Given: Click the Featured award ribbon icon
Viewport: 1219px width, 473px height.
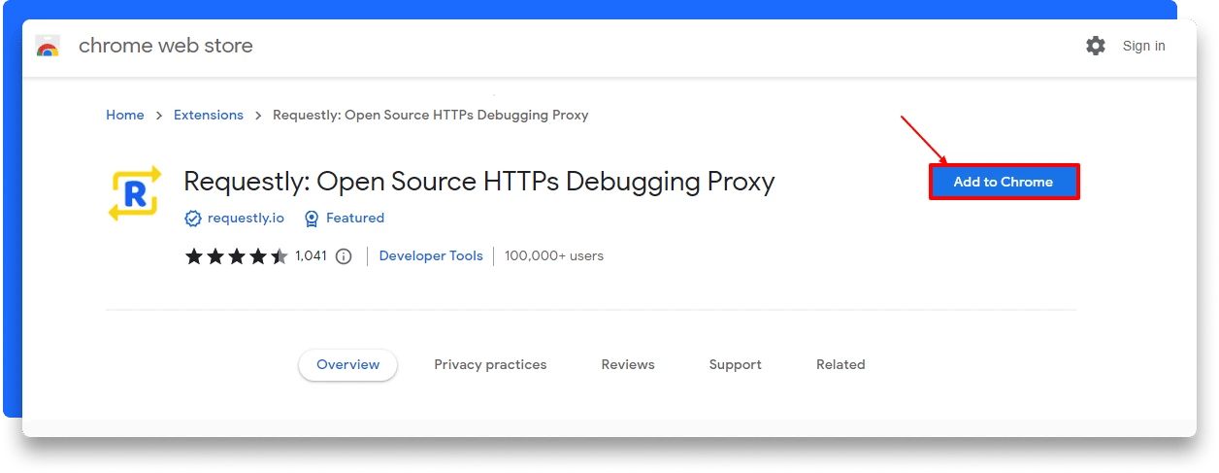Looking at the screenshot, I should point(312,219).
